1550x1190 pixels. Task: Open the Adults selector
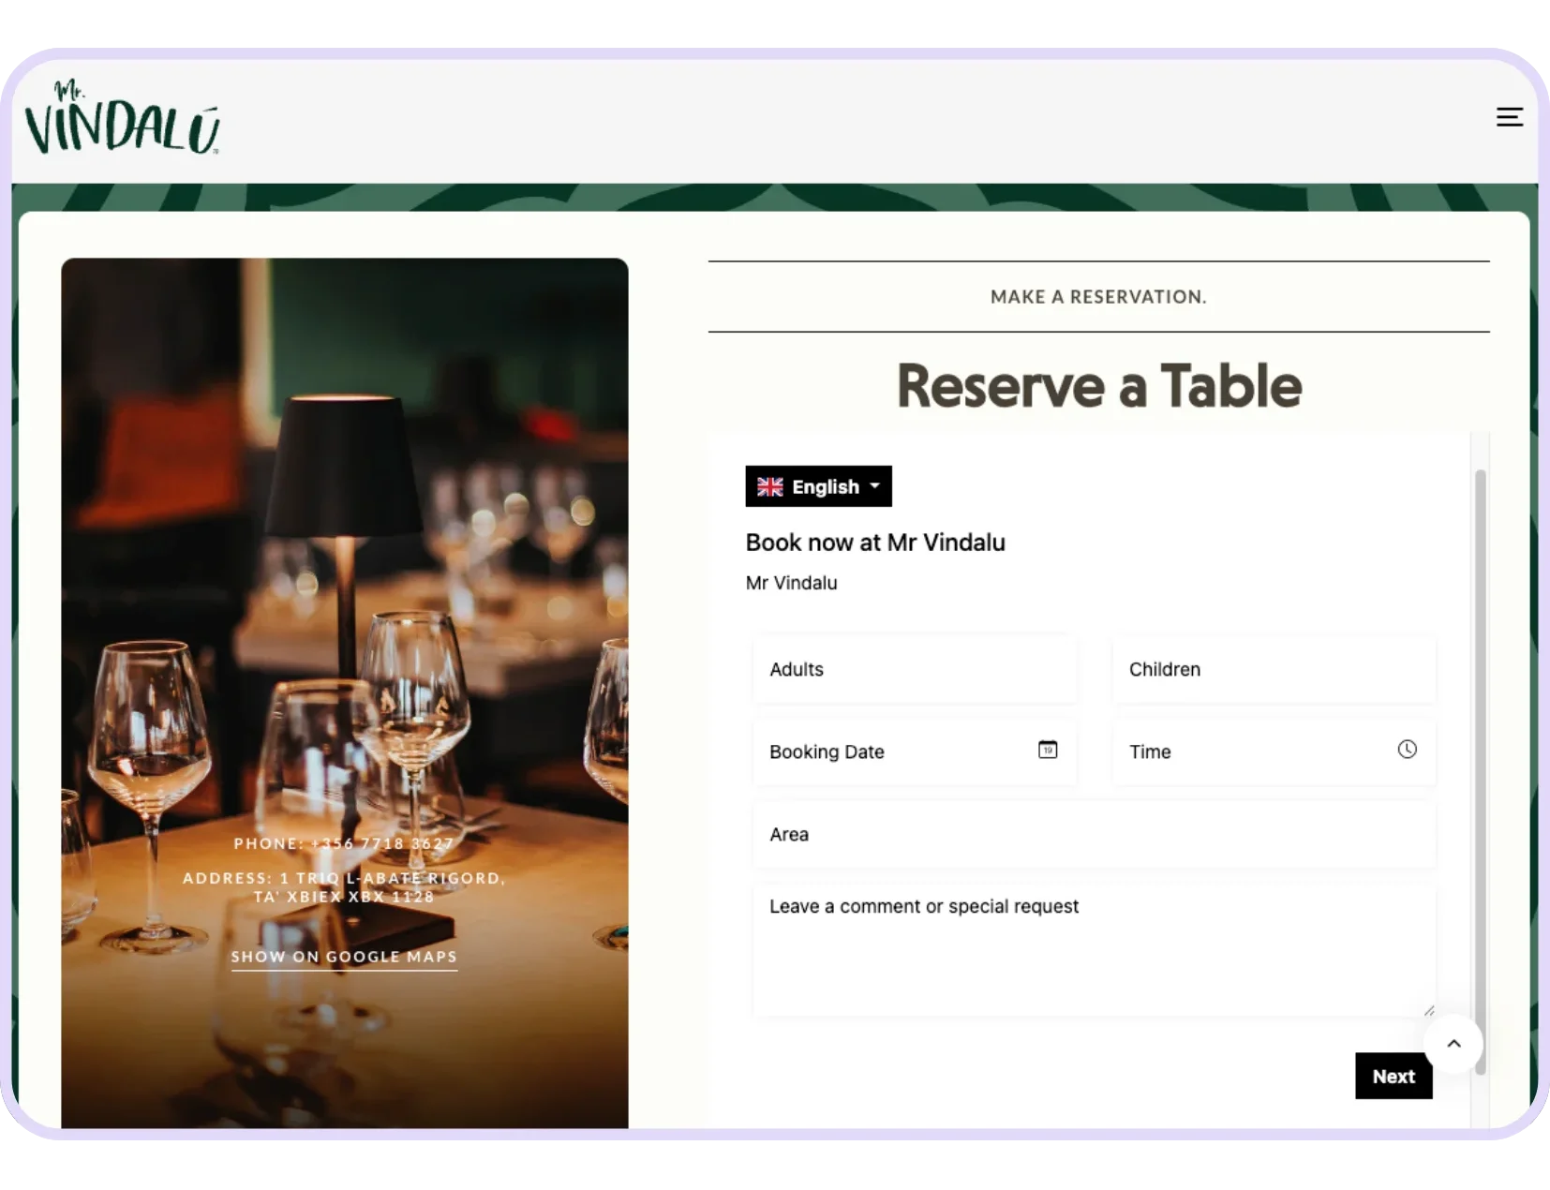pyautogui.click(x=914, y=670)
